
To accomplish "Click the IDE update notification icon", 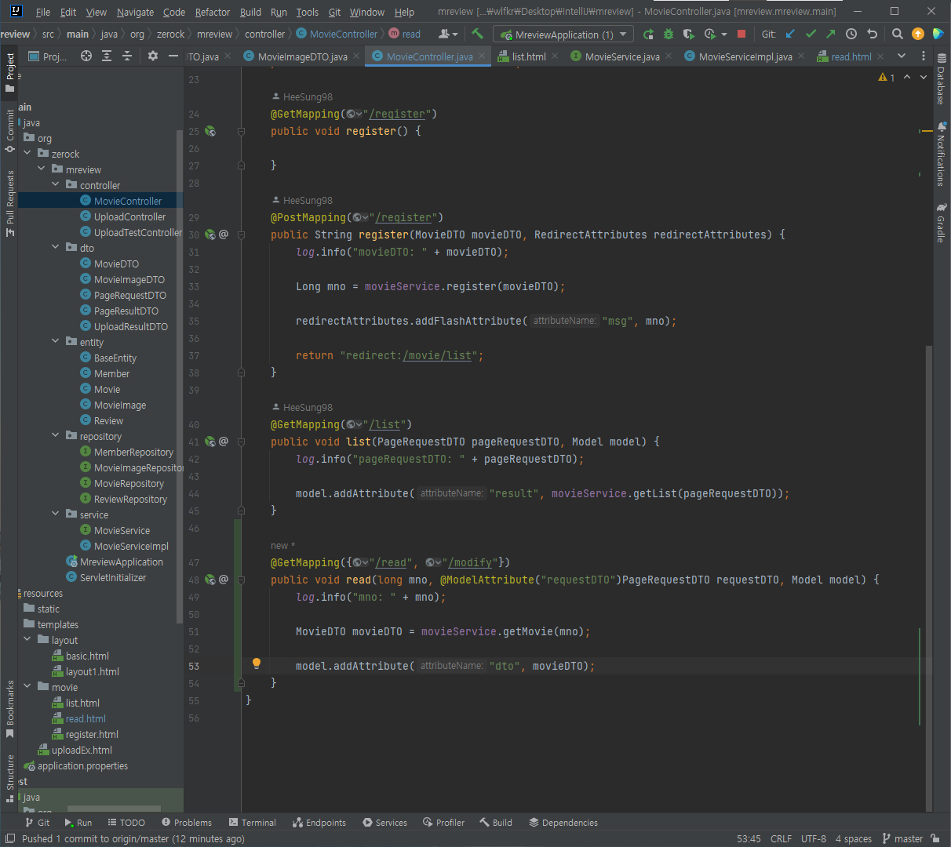I will pyautogui.click(x=918, y=34).
